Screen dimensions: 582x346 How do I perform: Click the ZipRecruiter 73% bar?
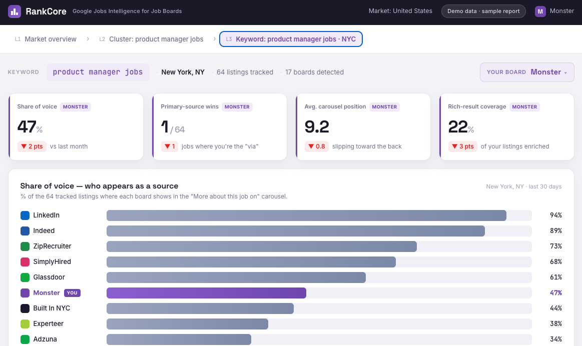tap(262, 246)
